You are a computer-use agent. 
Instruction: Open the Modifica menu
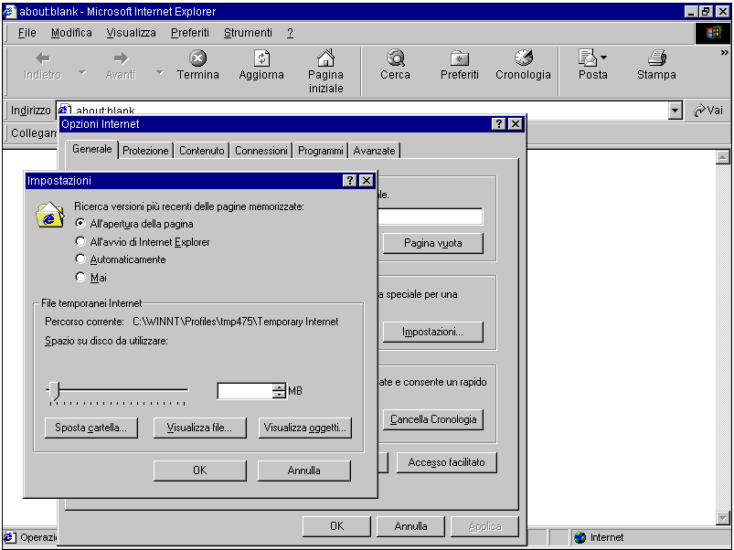coord(71,33)
